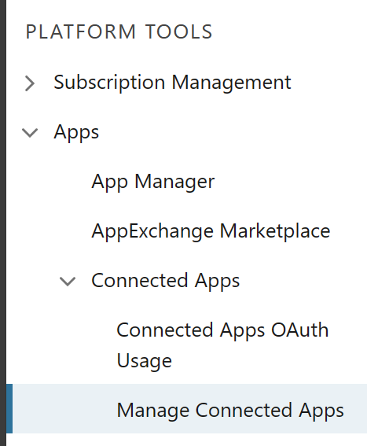Screen dimensions: 367x446
Task: Click the highlighted row background right of Manage Connected Apps
Action: [355, 408]
